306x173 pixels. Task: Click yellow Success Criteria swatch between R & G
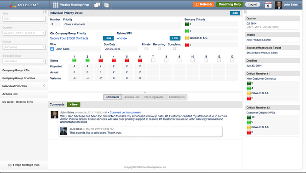coord(187,38)
